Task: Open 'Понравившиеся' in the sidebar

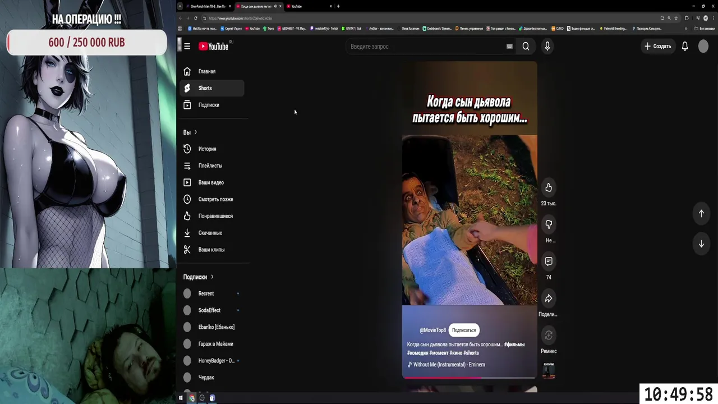Action: pos(212,216)
